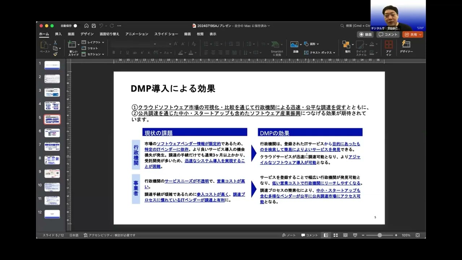Click fit slide to window icon

pos(418,235)
